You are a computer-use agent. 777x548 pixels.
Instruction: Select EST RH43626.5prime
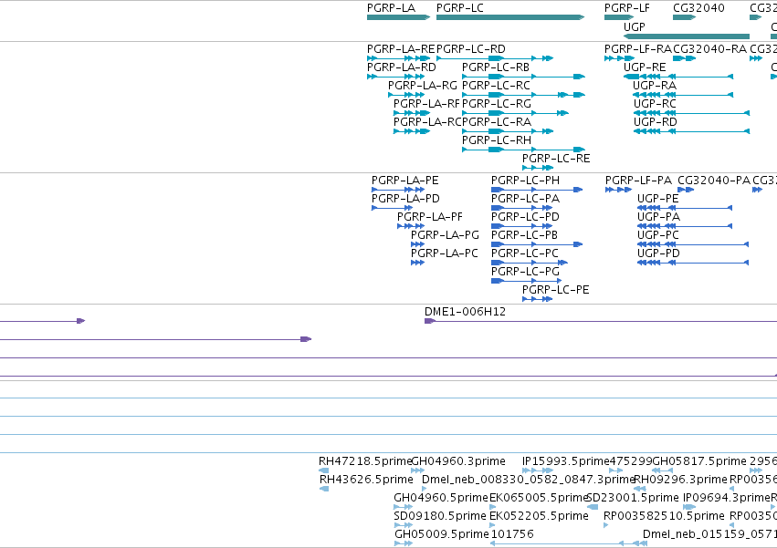coord(366,480)
